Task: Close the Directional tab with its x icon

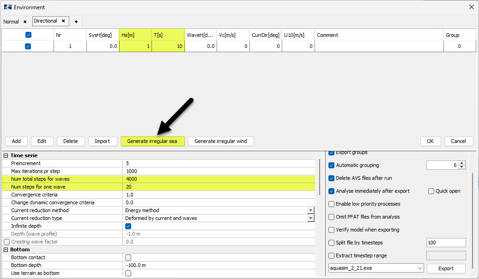Action: tap(63, 21)
